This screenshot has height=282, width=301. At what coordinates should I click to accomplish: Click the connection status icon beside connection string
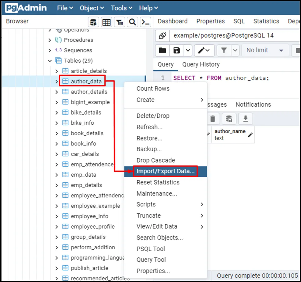coord(162,36)
